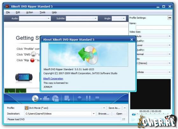Click the Save As... button

[114, 108]
